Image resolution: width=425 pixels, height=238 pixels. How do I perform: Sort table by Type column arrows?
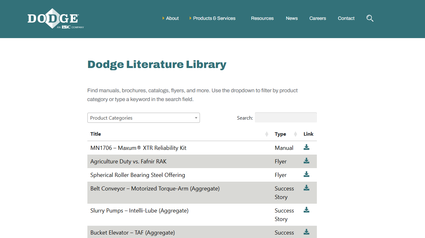pos(295,134)
